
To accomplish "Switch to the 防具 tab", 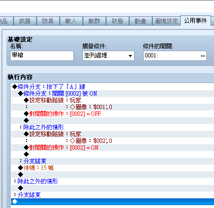I will click(x=48, y=21).
